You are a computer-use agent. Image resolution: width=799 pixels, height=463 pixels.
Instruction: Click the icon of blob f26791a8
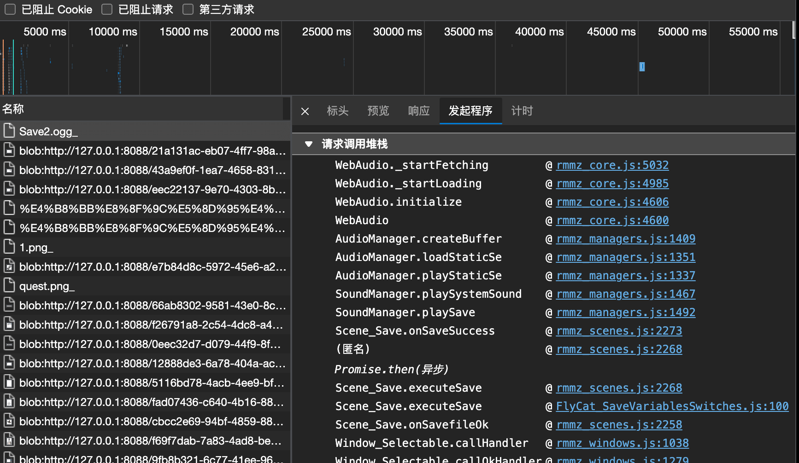pos(9,324)
